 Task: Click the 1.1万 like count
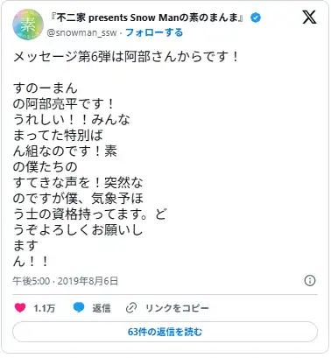(45, 308)
